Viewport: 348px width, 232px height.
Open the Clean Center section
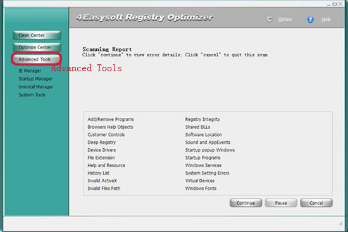pos(37,35)
